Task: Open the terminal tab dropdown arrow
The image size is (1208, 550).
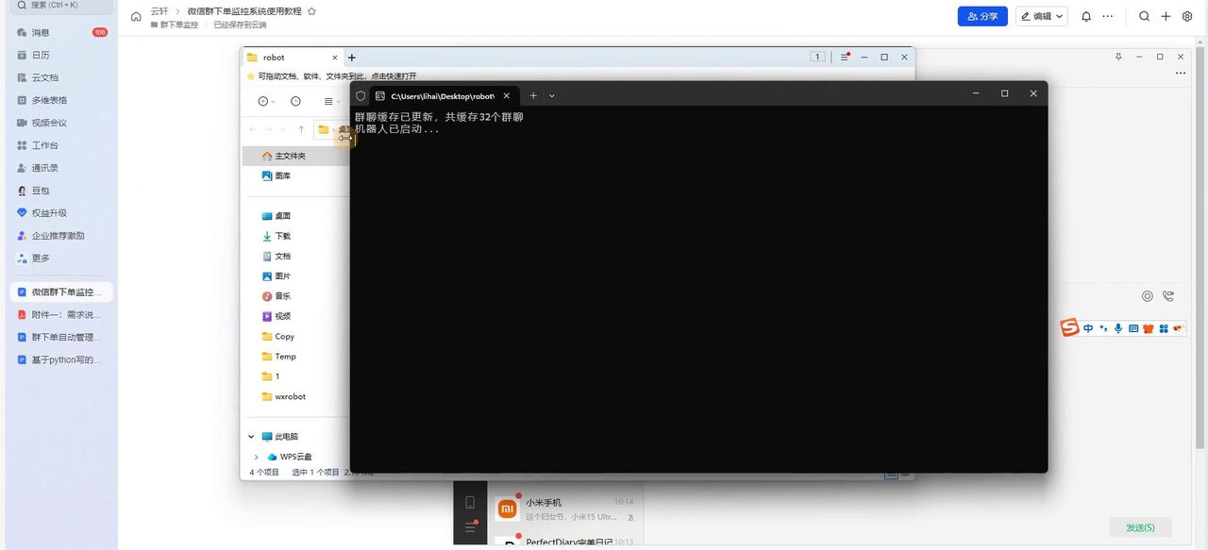Action: click(552, 95)
